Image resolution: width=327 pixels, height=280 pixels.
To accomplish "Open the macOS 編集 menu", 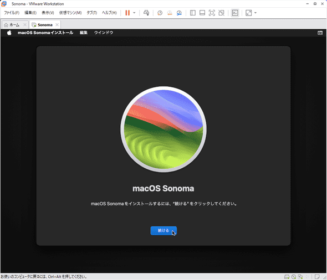I will tap(84, 33).
